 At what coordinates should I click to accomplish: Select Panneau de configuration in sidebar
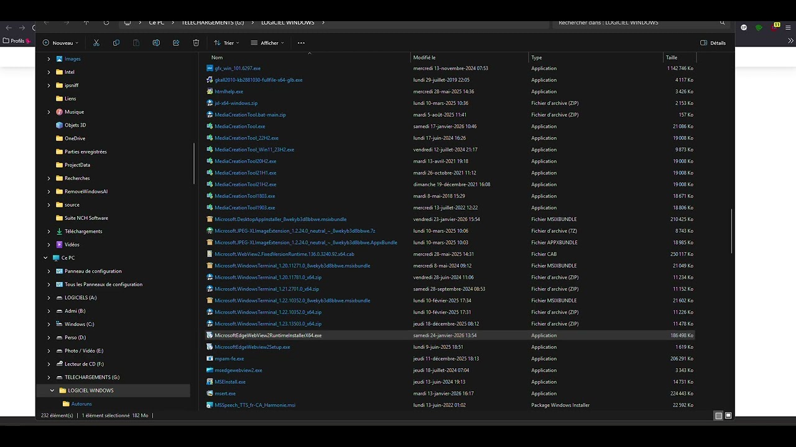tap(93, 271)
